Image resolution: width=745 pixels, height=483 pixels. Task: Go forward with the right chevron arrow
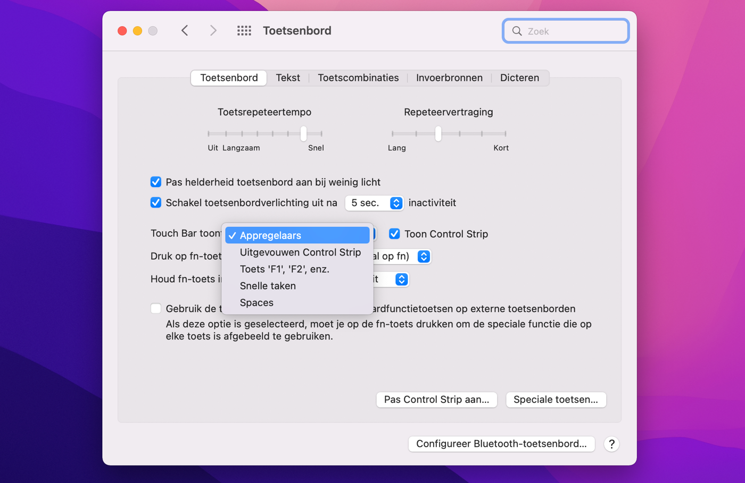(213, 31)
